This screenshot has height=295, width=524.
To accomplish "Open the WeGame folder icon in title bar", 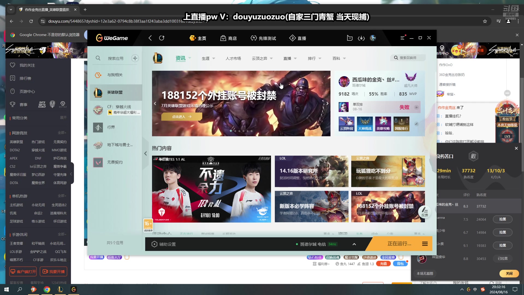I will pos(350,38).
